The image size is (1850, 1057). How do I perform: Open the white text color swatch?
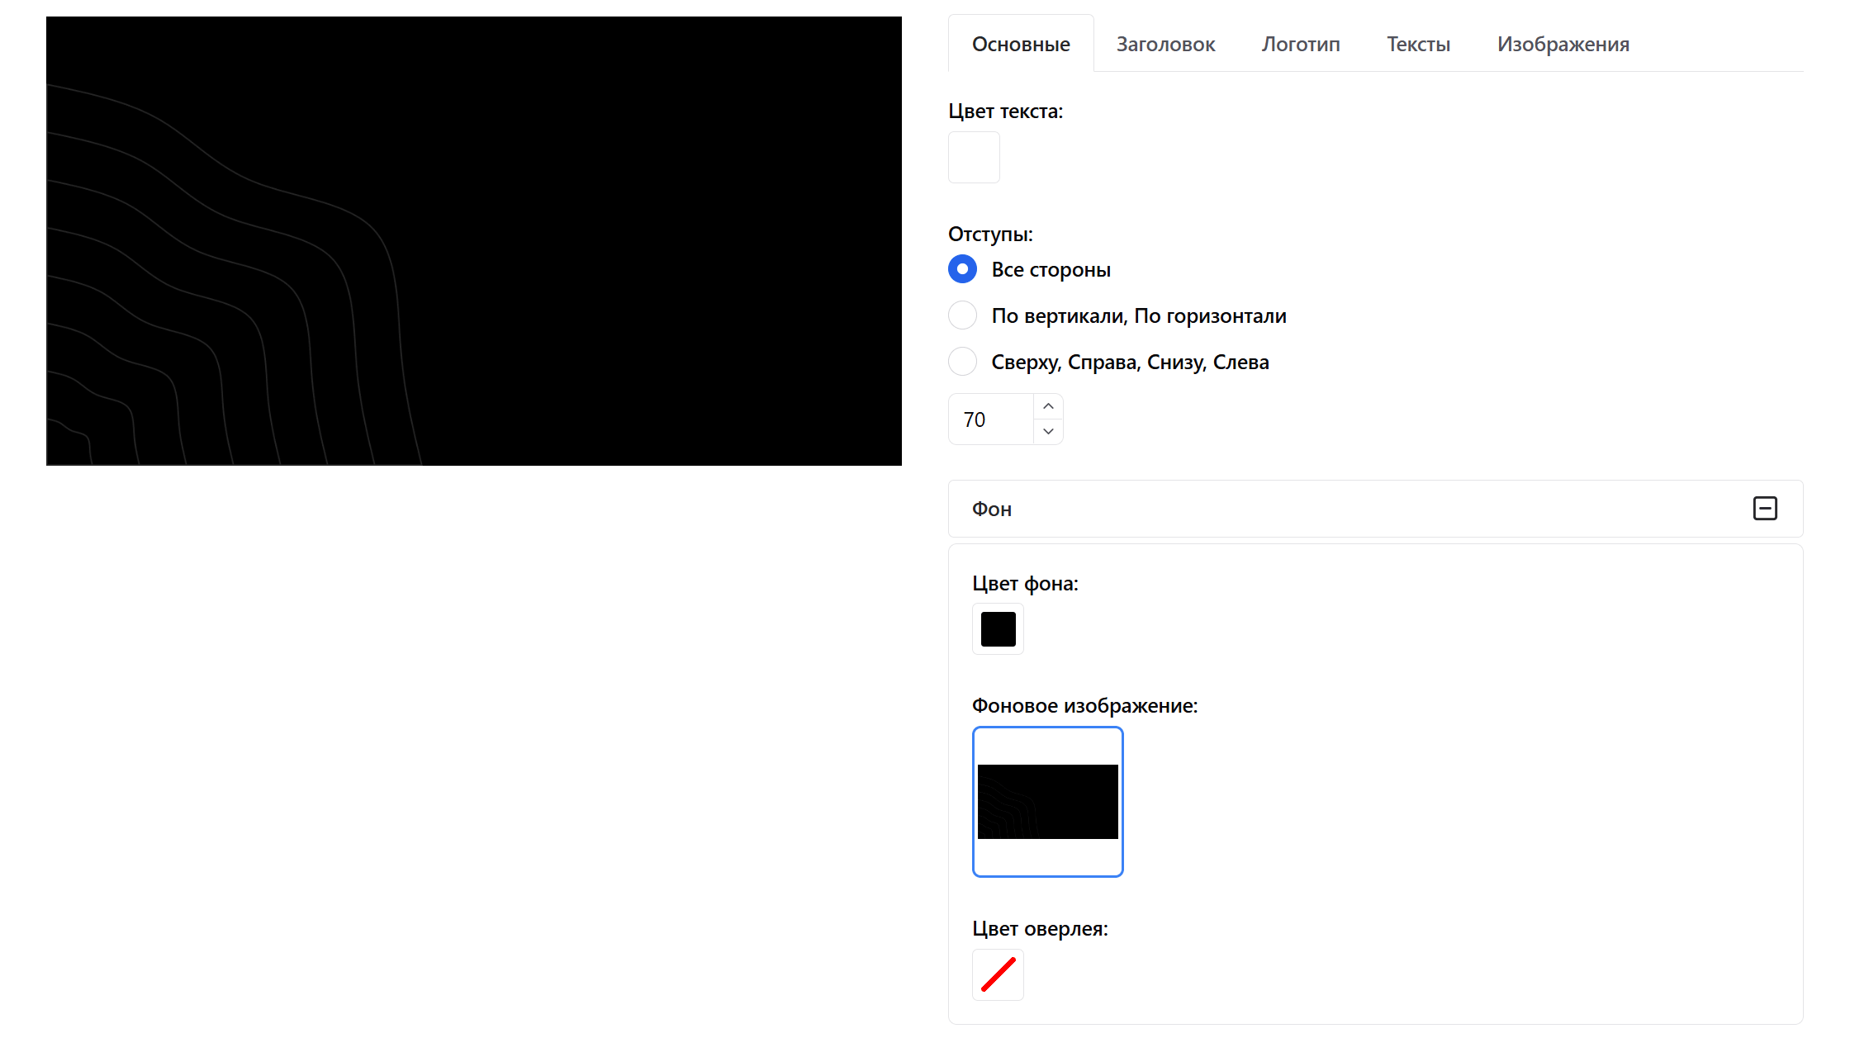(974, 157)
